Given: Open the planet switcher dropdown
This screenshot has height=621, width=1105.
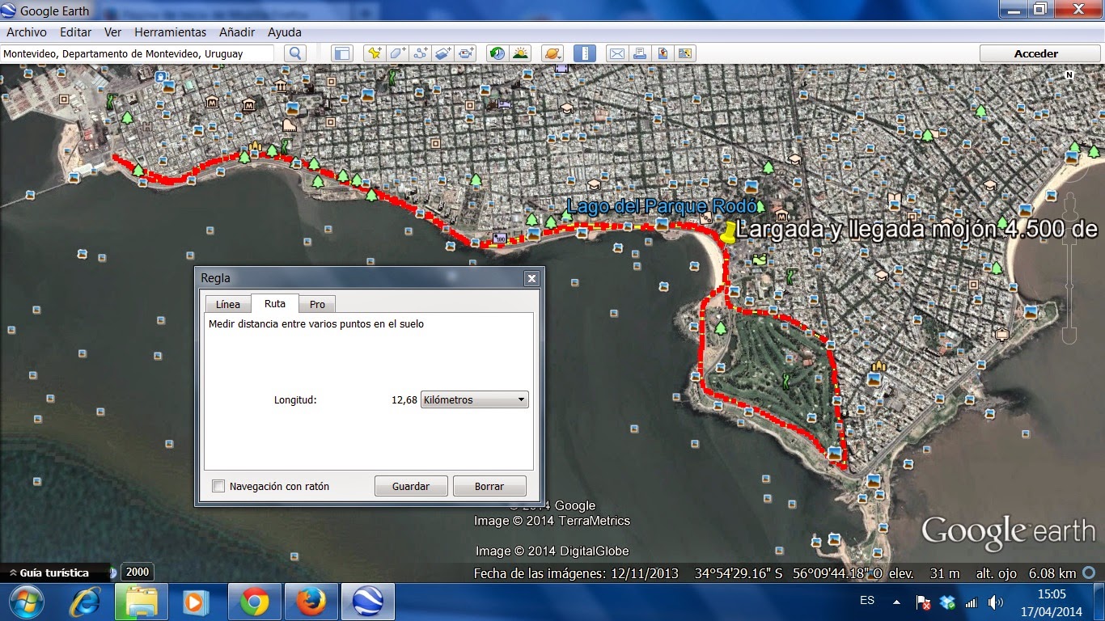Looking at the screenshot, I should (552, 53).
